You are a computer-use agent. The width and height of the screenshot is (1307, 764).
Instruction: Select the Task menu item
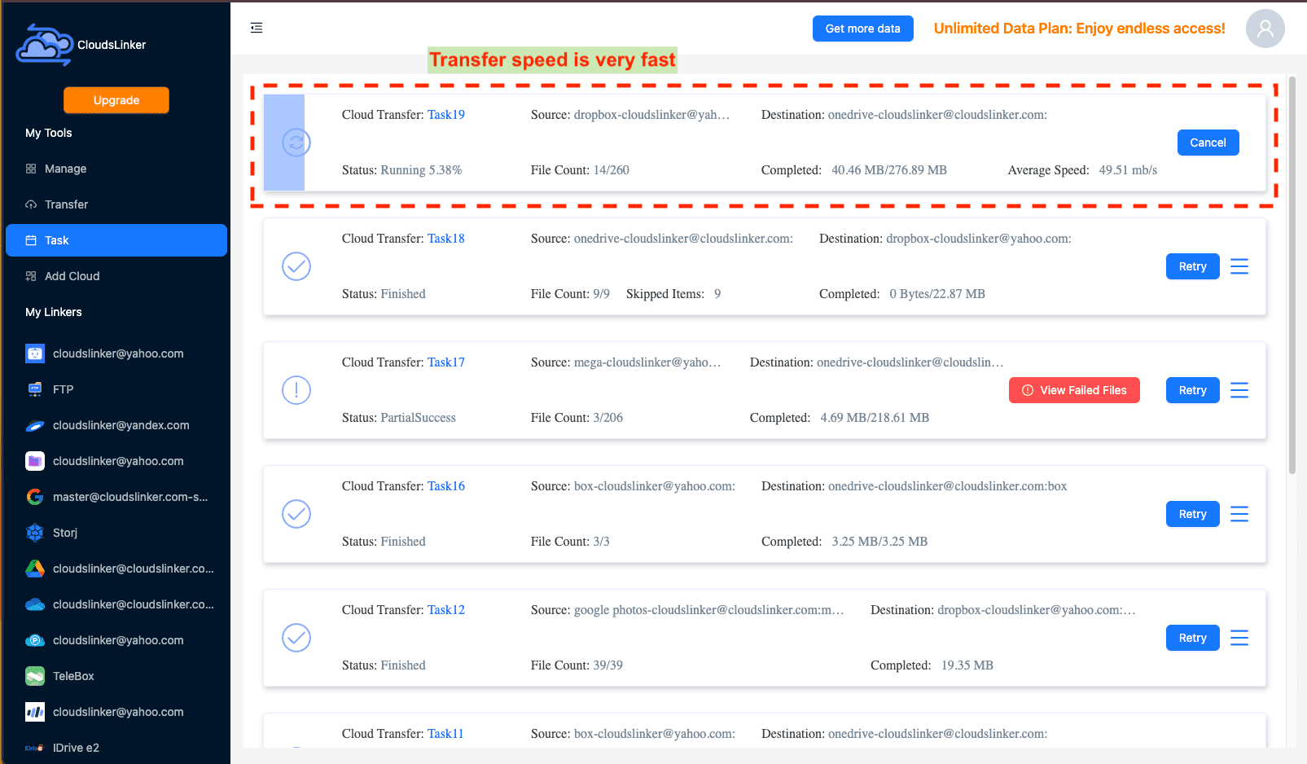(116, 240)
